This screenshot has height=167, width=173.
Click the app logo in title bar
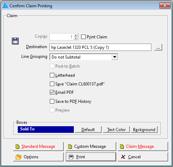5,6
